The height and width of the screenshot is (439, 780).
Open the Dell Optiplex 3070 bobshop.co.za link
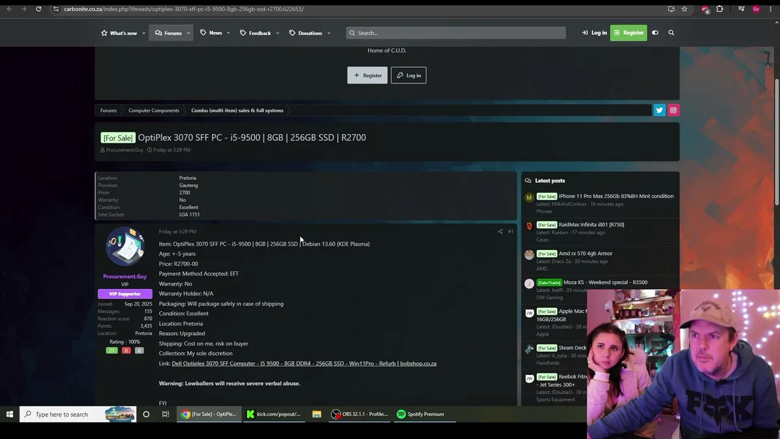[304, 364]
